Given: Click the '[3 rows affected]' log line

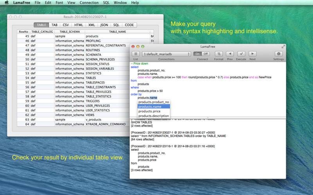Looking at the screenshot, I should (x=142, y=170).
